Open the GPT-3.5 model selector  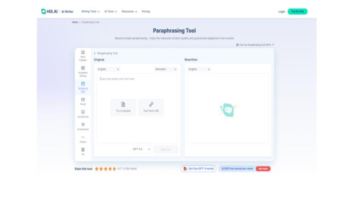[141, 149]
